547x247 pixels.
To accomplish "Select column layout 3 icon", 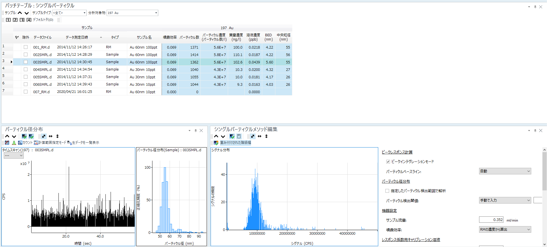I will pos(22,20).
